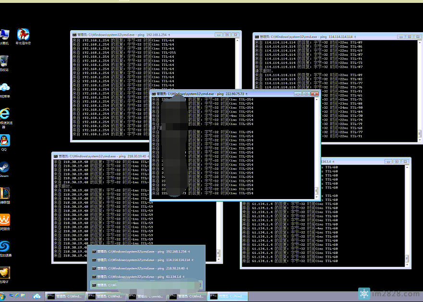Open the QQ penguin desktop icon
Viewport: 423px width, 302px height.
point(4,140)
